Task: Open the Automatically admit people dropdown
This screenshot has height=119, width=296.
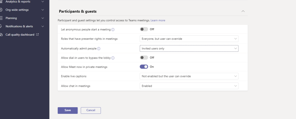Action: pyautogui.click(x=189, y=49)
